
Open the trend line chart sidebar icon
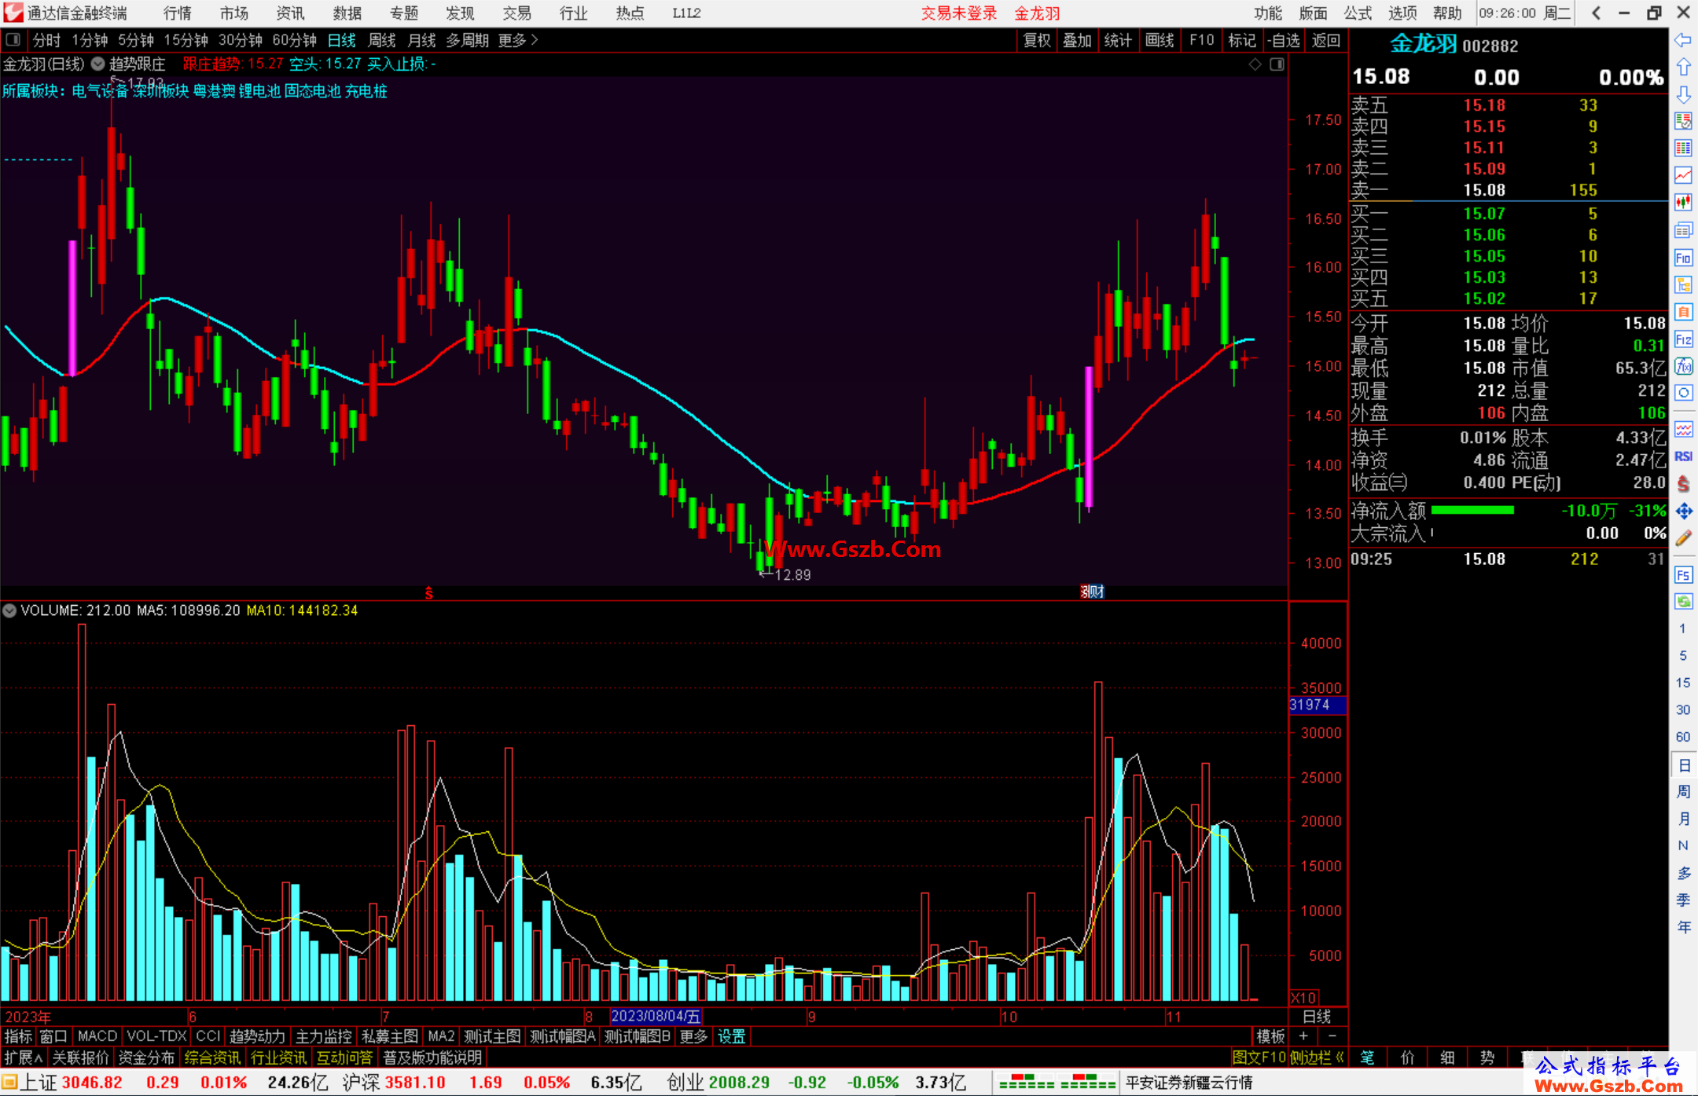(1683, 175)
